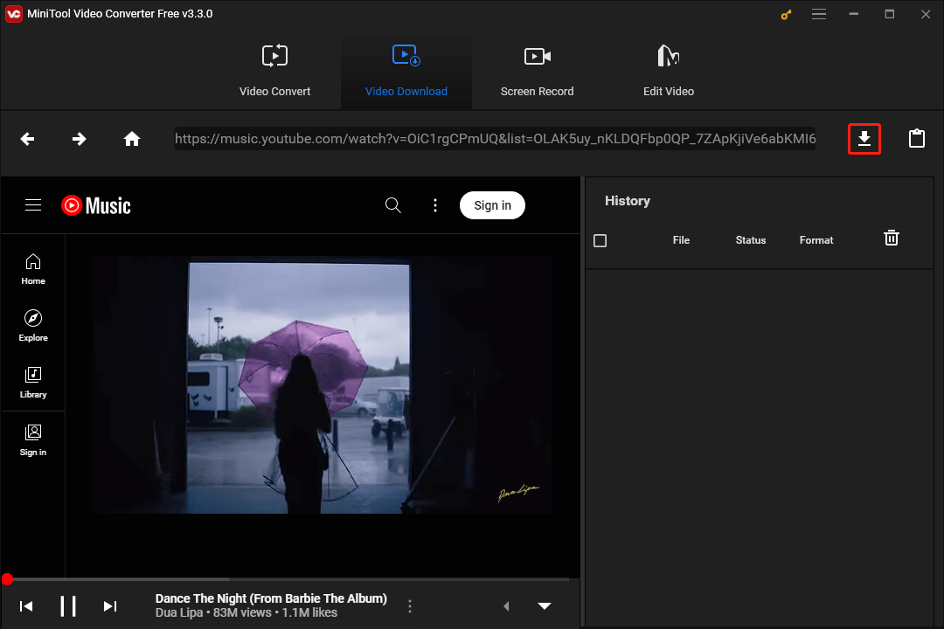The width and height of the screenshot is (944, 629).
Task: Click the white Sign in button
Action: (x=492, y=205)
